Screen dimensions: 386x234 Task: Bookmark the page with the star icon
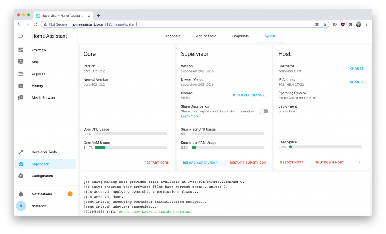click(325, 24)
